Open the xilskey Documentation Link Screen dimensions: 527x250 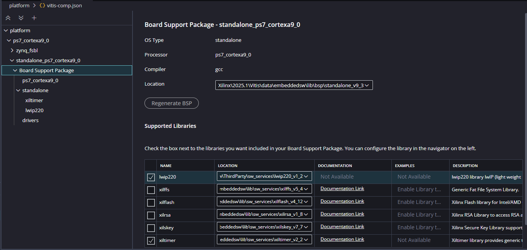click(x=342, y=227)
